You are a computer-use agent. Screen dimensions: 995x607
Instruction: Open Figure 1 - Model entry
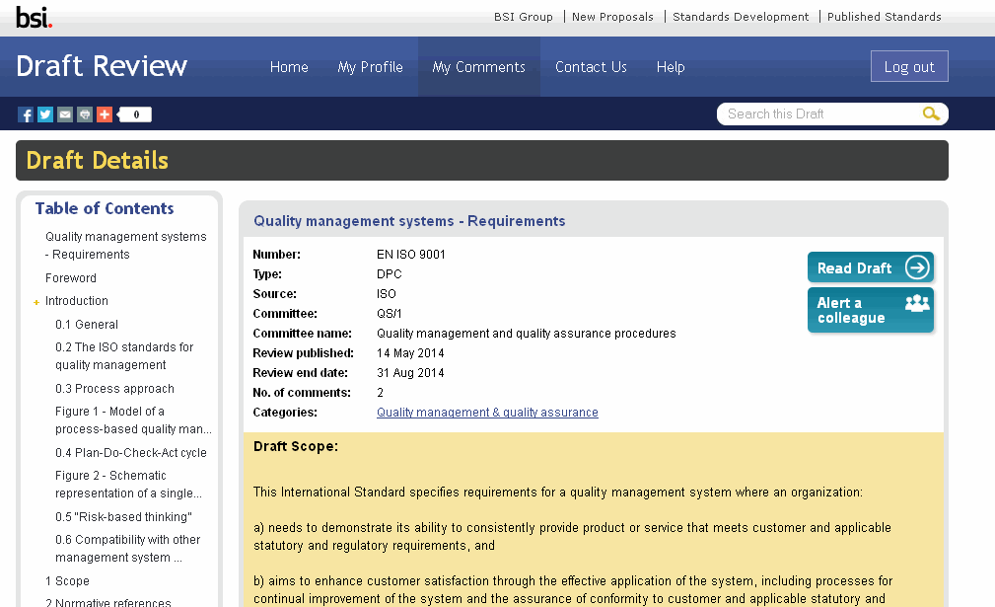click(133, 420)
